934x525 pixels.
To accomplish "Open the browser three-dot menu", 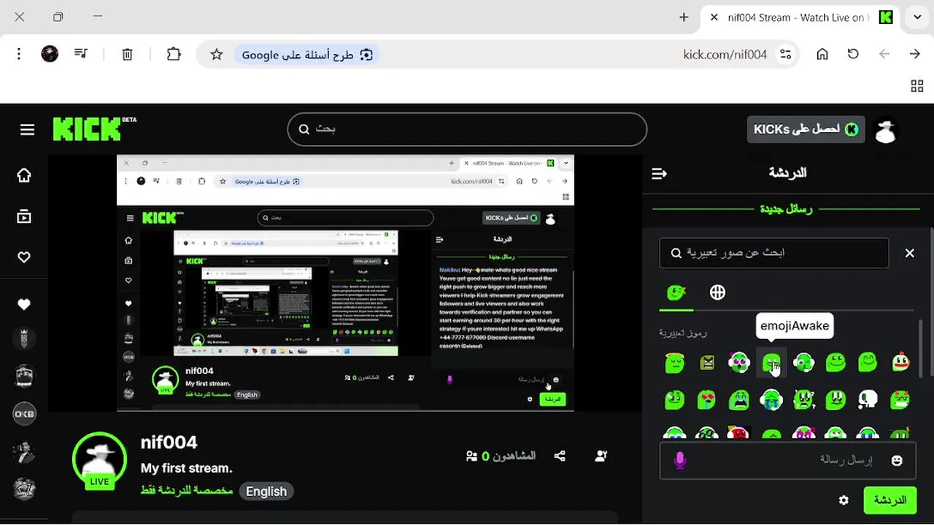I will point(19,54).
